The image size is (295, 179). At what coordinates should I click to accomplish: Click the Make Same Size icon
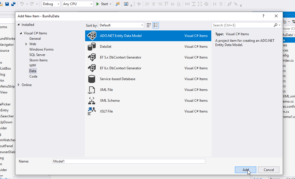pyautogui.click(x=200, y=4)
